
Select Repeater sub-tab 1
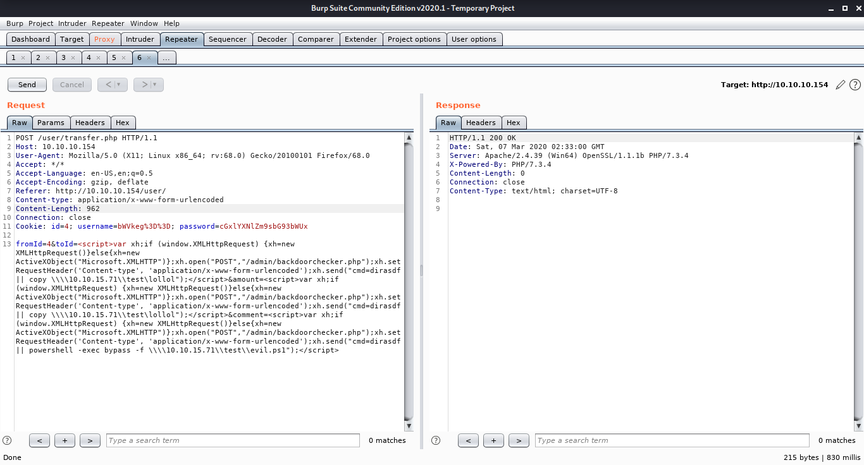click(x=13, y=57)
